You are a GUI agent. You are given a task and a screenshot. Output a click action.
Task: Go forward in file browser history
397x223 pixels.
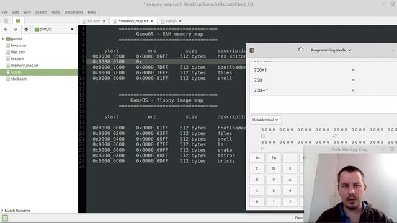16,29
